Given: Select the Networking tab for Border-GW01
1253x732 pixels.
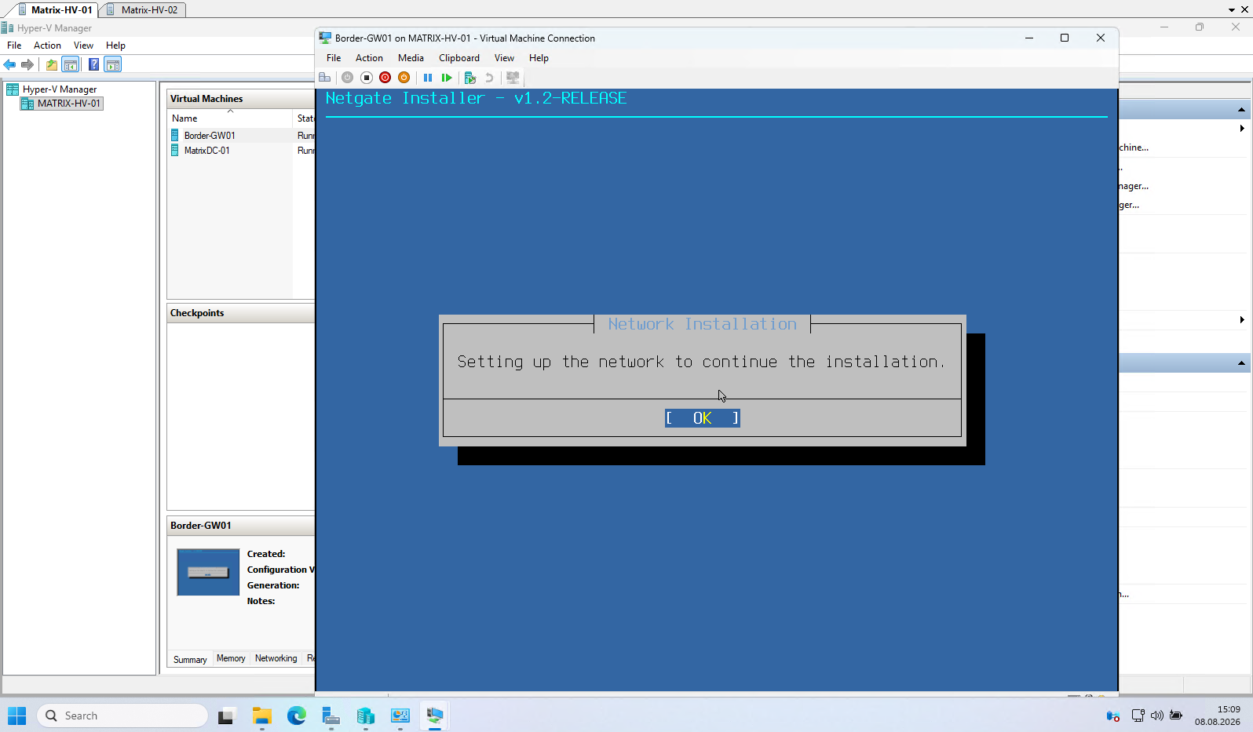Looking at the screenshot, I should 276,658.
